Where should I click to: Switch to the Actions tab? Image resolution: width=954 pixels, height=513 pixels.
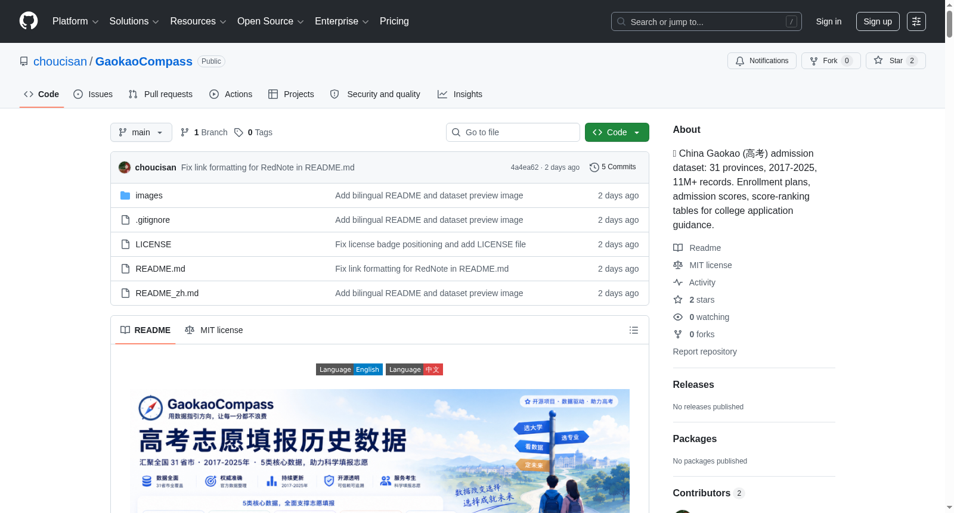pos(231,94)
